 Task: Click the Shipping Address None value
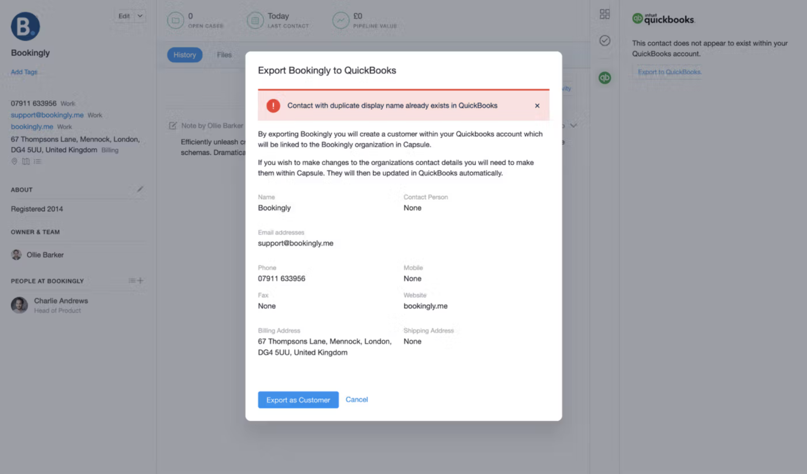(412, 342)
